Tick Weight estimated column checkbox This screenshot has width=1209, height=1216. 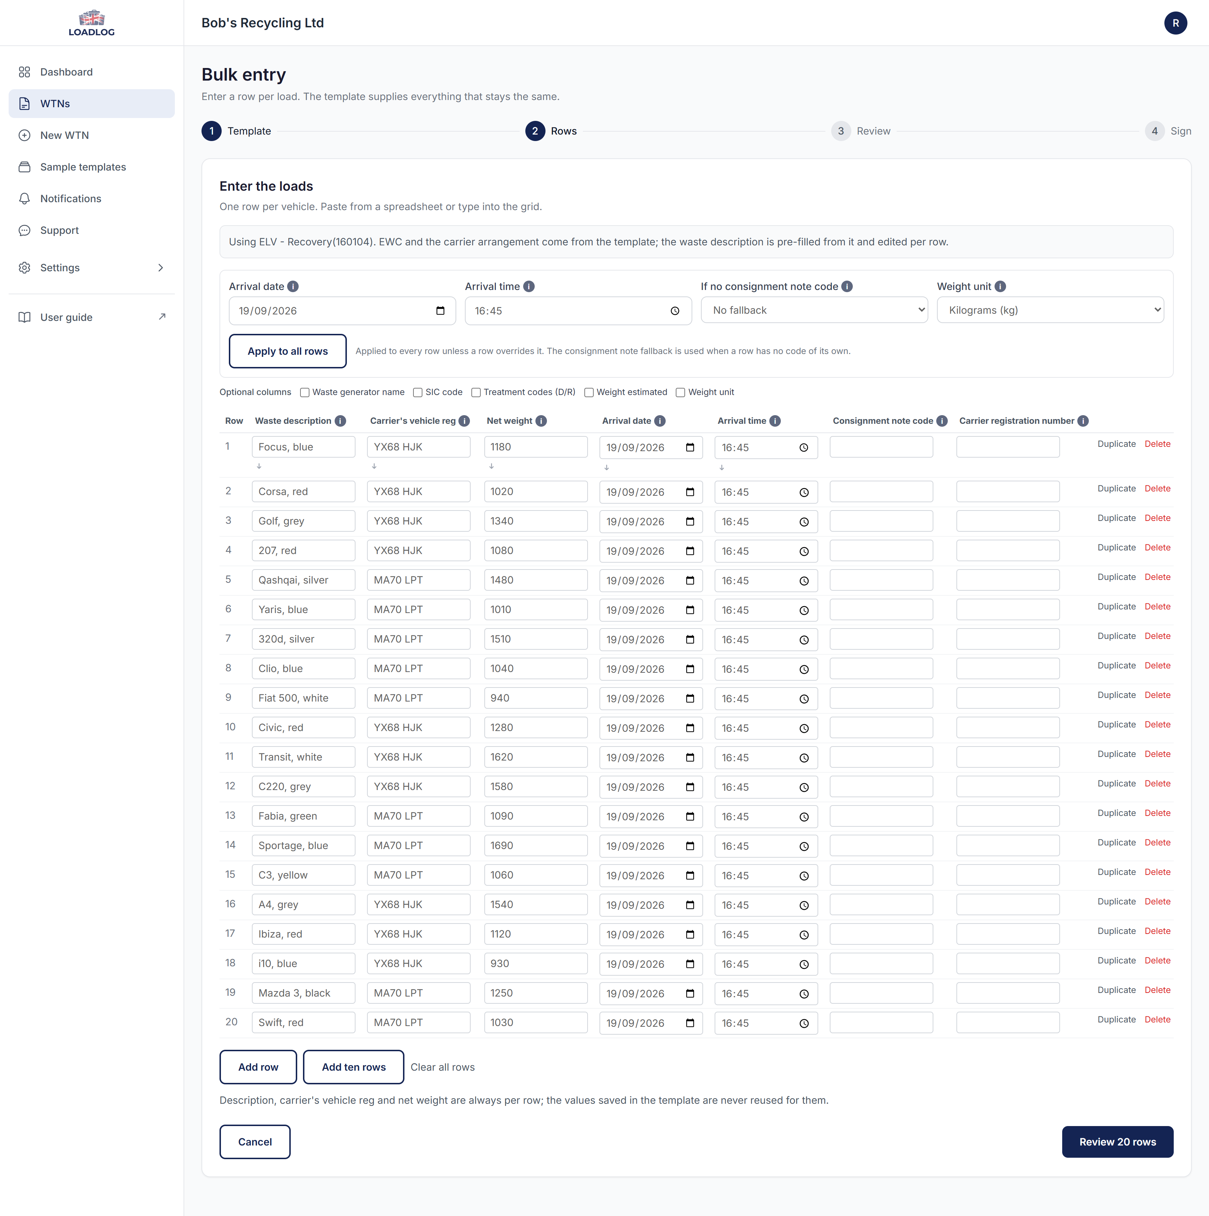[588, 392]
